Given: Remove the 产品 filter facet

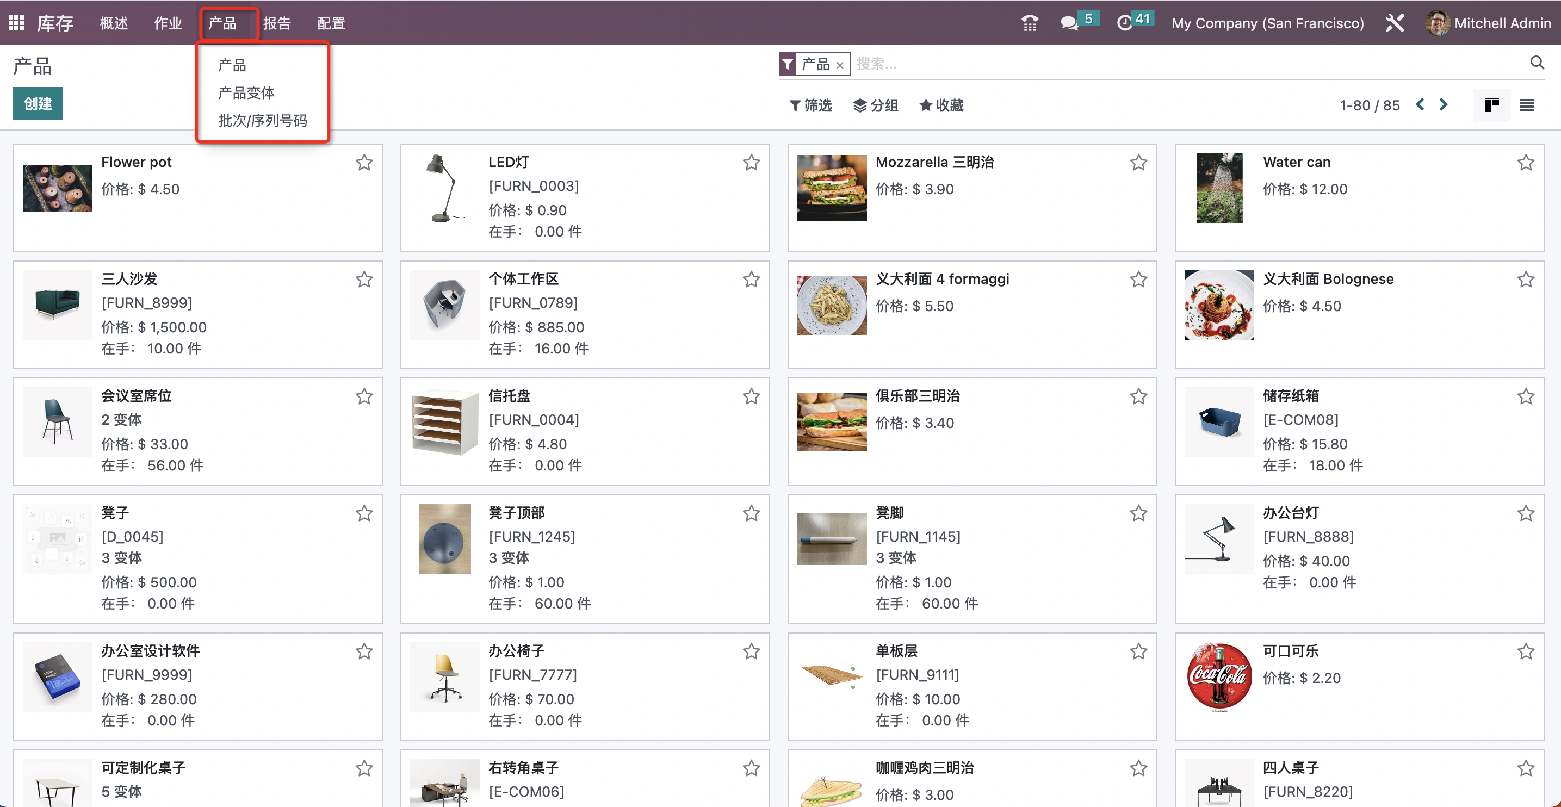Looking at the screenshot, I should tap(840, 65).
